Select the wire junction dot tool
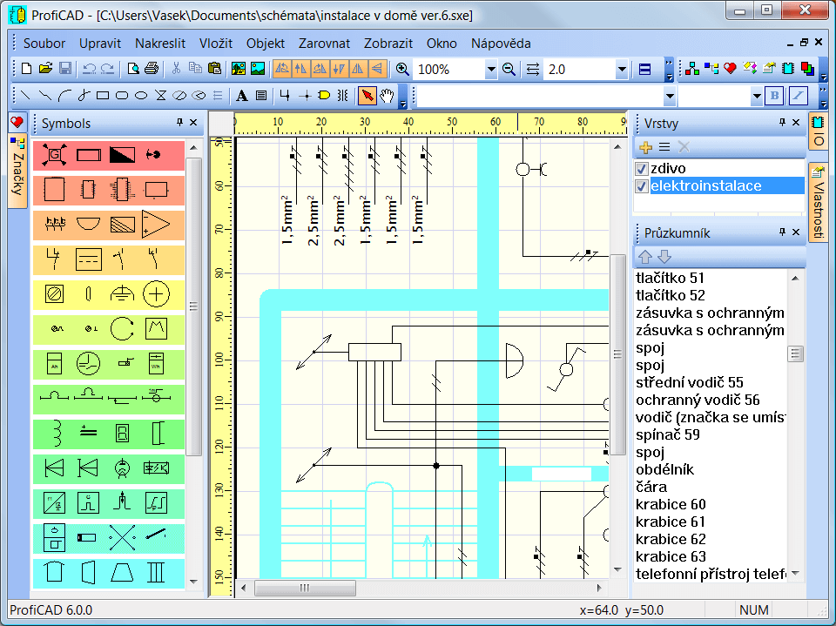The image size is (836, 626). point(305,96)
